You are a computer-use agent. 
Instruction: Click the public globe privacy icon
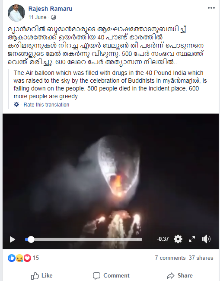pos(54,17)
